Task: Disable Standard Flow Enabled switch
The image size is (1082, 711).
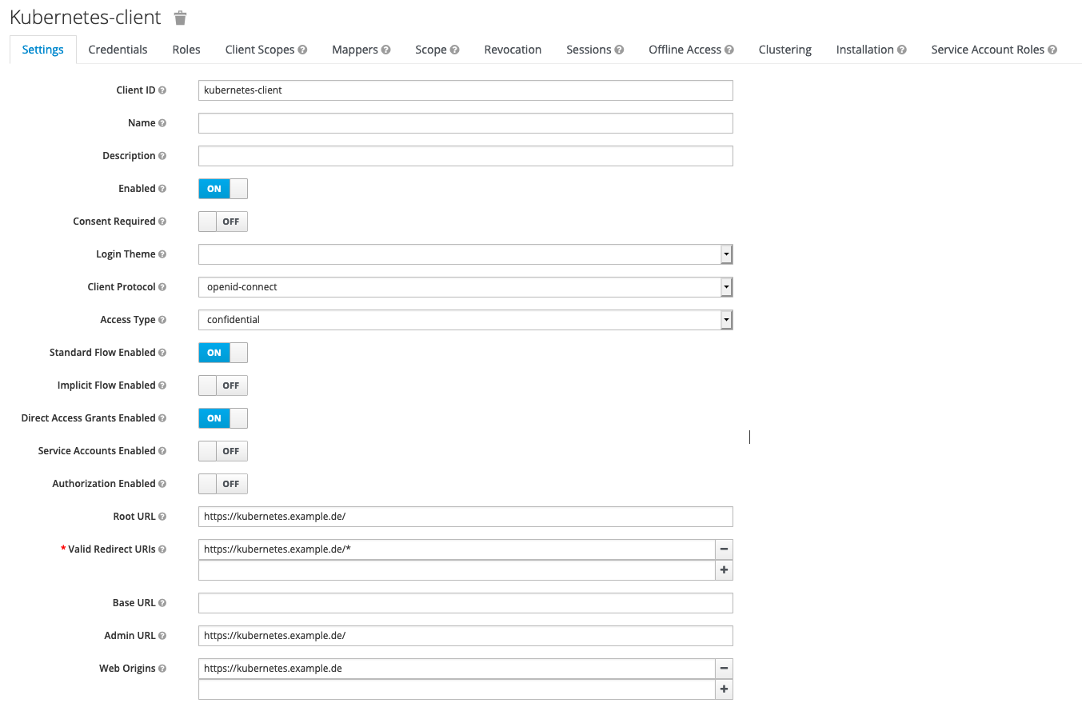Action: (223, 353)
